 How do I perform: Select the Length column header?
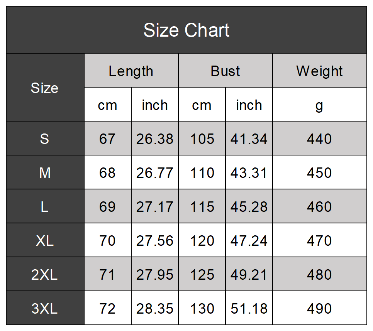tap(131, 71)
